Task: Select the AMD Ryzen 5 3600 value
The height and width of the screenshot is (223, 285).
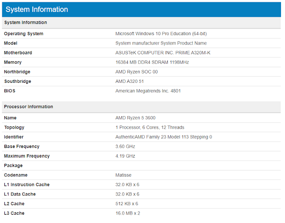Action: (135, 118)
